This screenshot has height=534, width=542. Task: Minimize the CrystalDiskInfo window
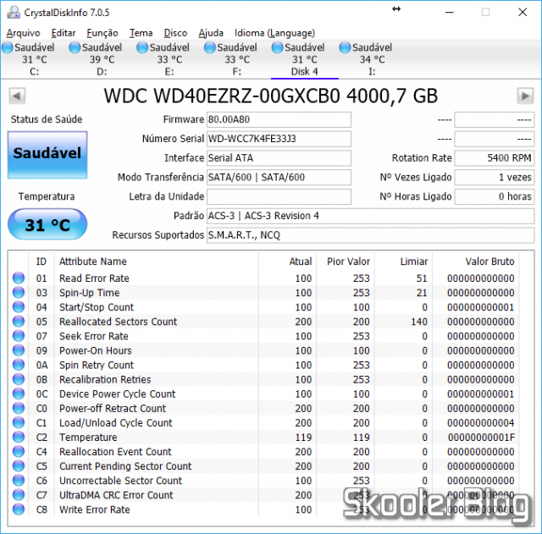[x=450, y=13]
